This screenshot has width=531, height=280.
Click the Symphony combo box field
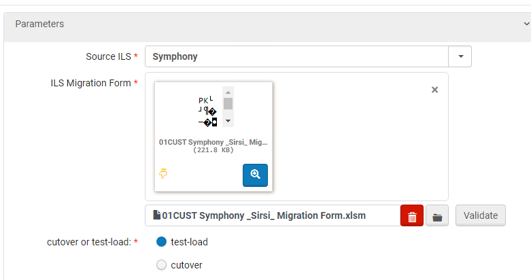(x=296, y=56)
